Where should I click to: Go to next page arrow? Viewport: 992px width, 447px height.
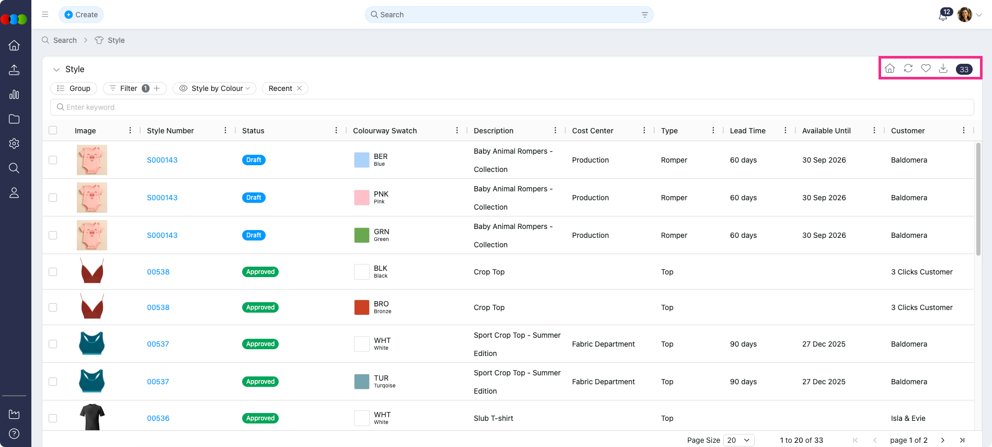click(943, 440)
